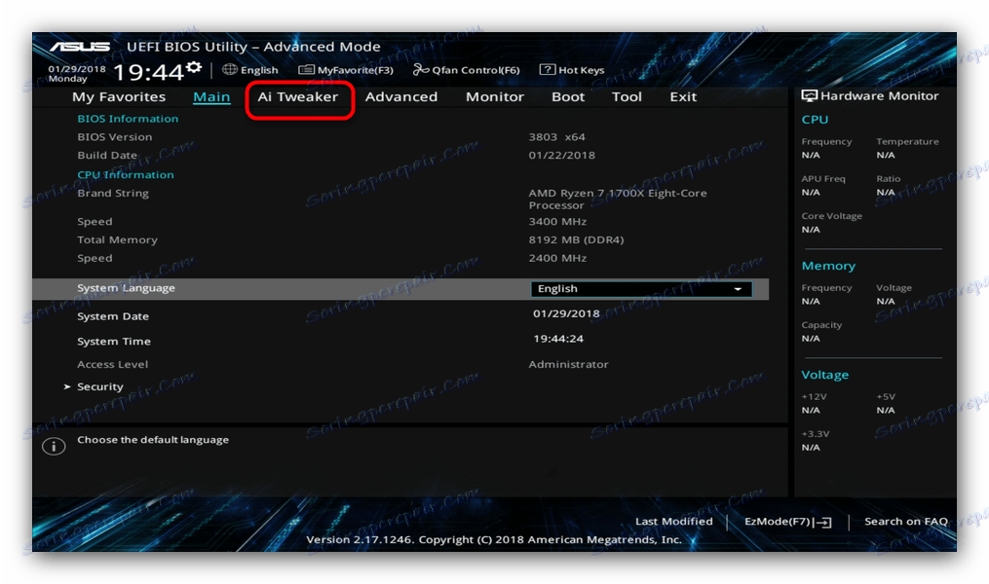Open the Tool tab
The width and height of the screenshot is (989, 584).
point(627,97)
